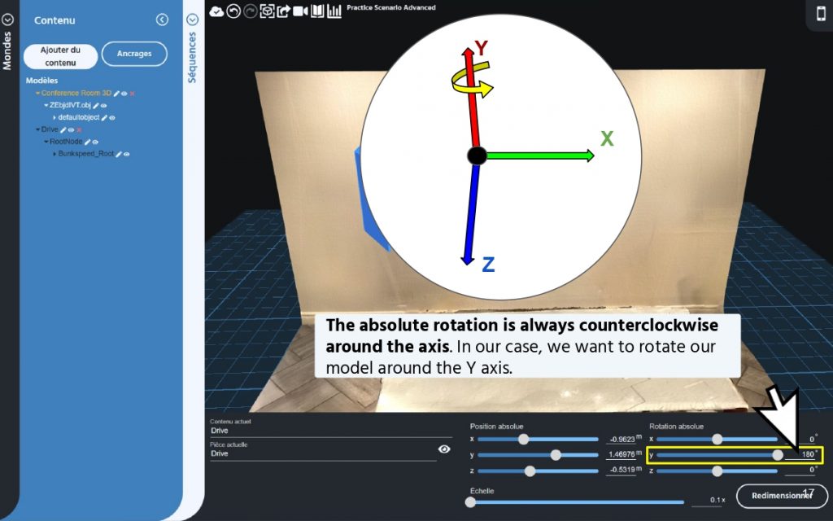Click the Rotation absolue x slider handle
833x521 pixels.
click(717, 439)
